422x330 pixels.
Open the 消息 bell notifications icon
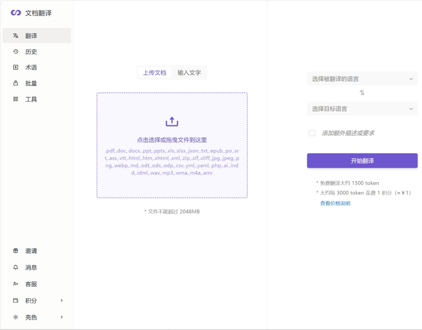16,267
